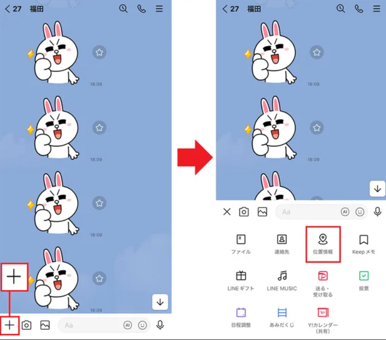The height and width of the screenshot is (340, 386).
Task: Open Keepメモ from the attachment menu
Action: 364,244
